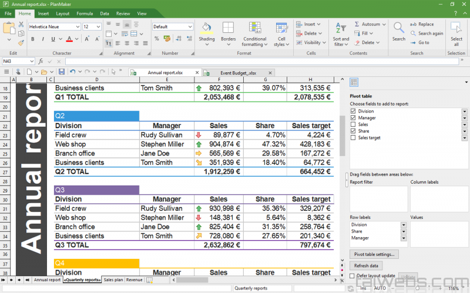Open the Autosum dropdown

click(384, 25)
